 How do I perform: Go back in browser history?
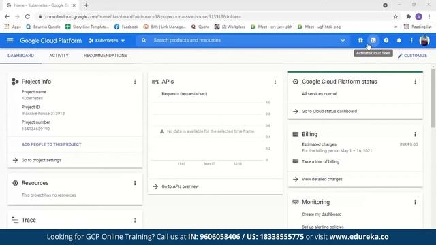tap(7, 16)
